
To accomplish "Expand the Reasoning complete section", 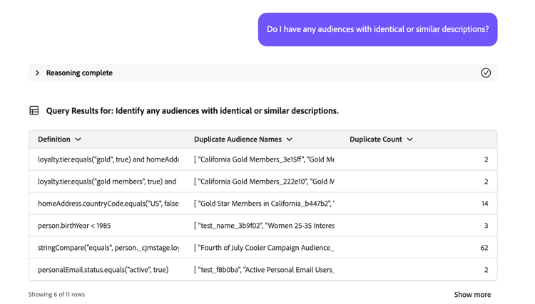I will [x=38, y=73].
